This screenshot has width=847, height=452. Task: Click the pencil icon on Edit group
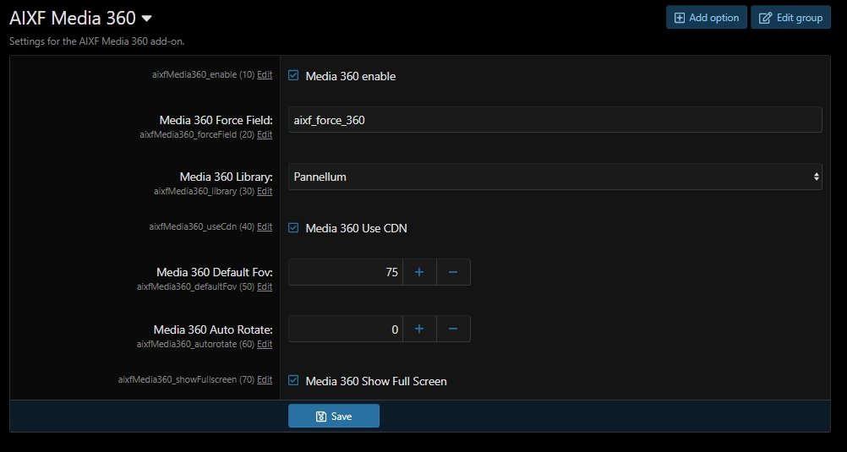click(x=766, y=18)
